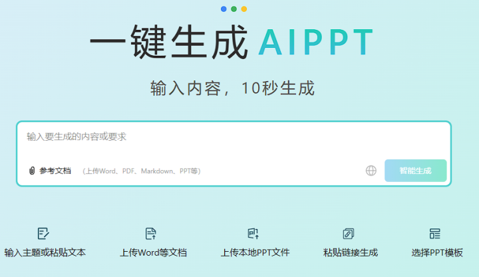Click the PPT upload icon above 上传本地PPT文件
The image size is (479, 277).
click(x=253, y=233)
